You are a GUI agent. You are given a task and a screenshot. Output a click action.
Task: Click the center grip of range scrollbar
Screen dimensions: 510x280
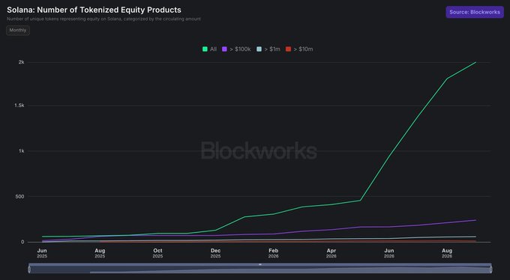(x=260, y=264)
